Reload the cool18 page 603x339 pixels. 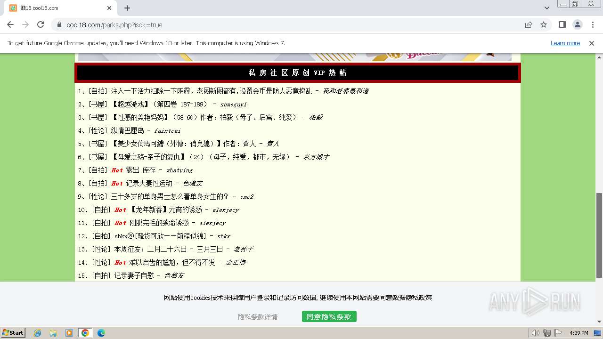point(41,24)
